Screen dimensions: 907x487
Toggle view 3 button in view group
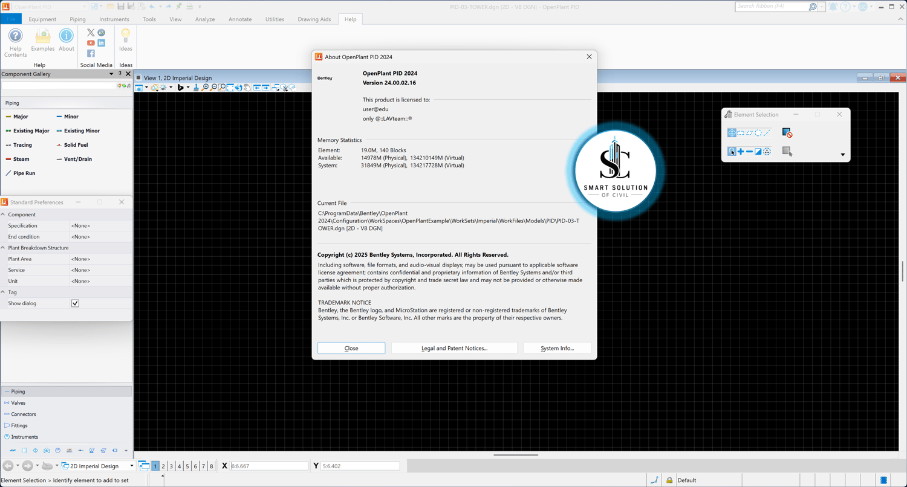pos(171,466)
